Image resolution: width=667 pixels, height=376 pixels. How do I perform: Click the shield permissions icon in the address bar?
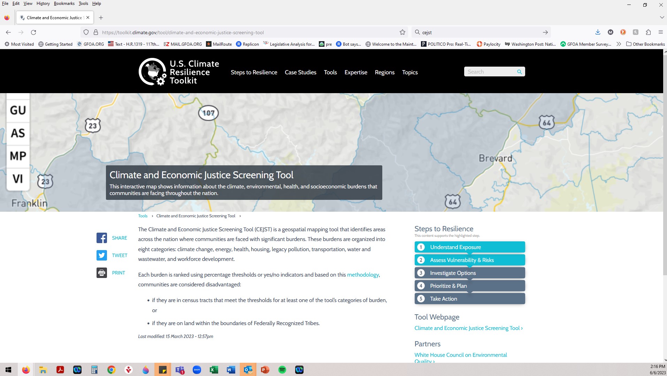click(x=86, y=32)
